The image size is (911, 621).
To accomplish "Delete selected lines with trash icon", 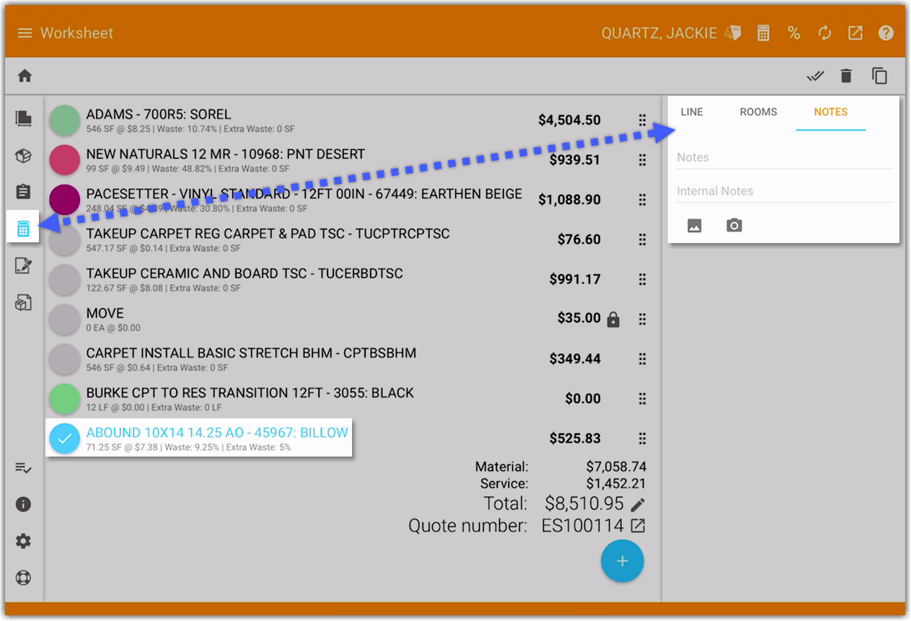I will point(846,76).
